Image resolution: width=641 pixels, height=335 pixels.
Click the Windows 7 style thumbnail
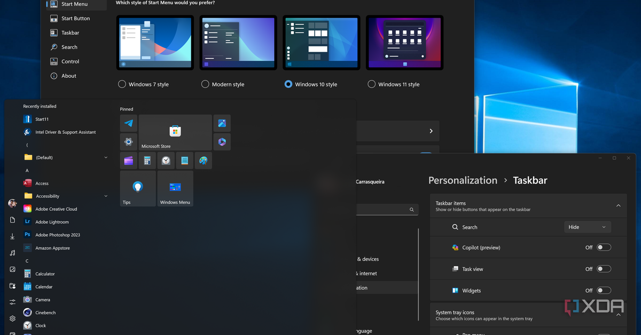point(155,42)
